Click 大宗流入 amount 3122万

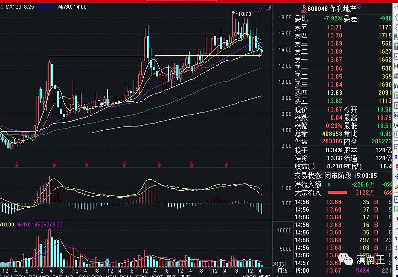click(x=365, y=193)
